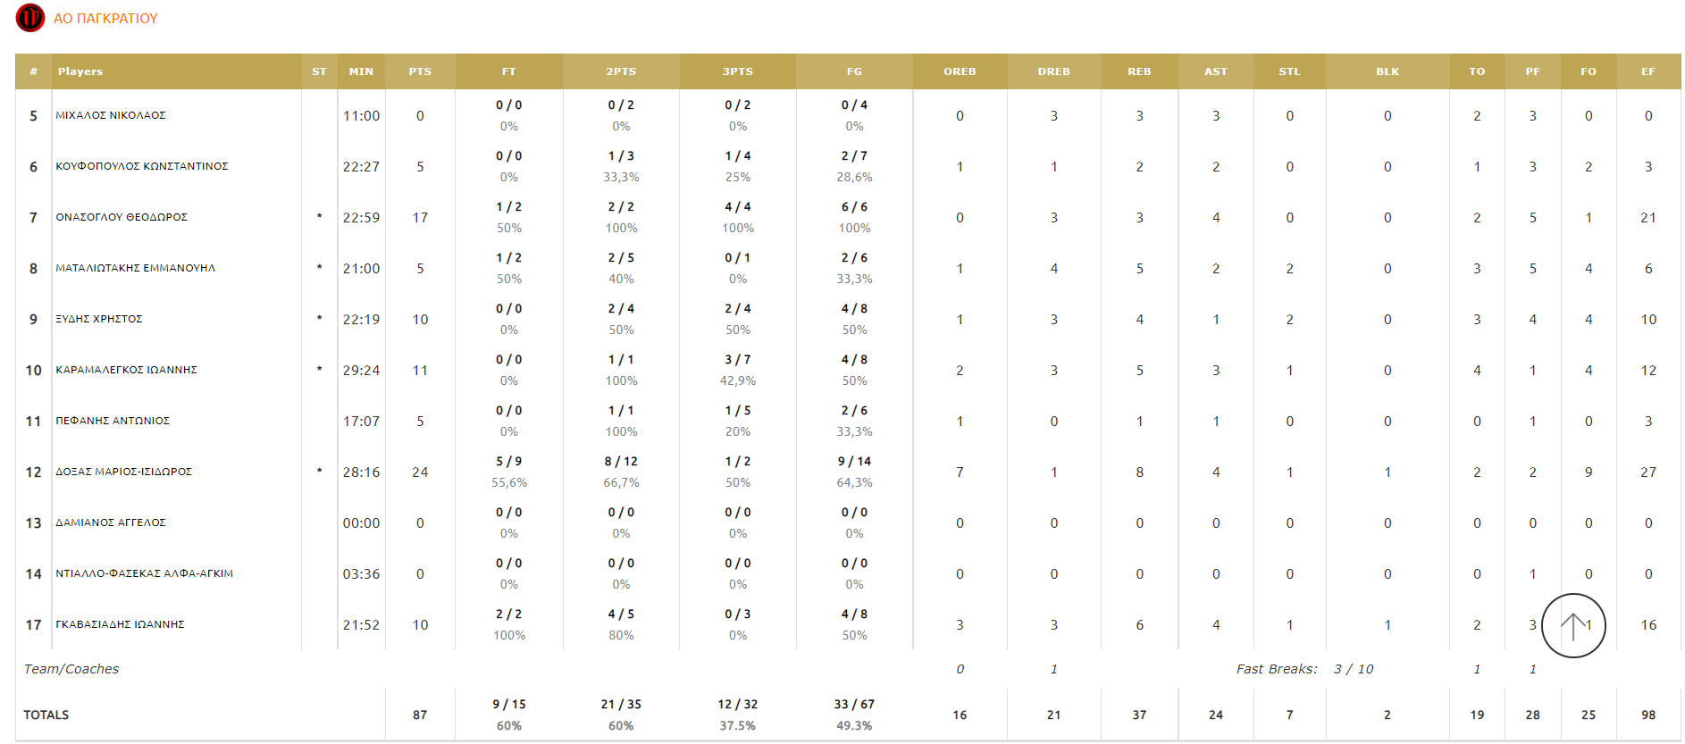Open the ΑΟ ΠΑΓΚΡΑΤΙΟΥ team link

[105, 19]
